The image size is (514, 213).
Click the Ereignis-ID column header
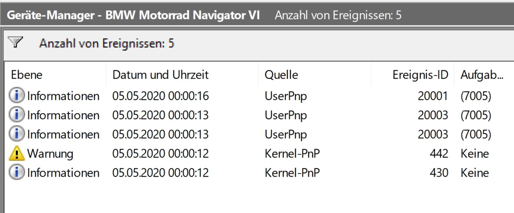420,75
